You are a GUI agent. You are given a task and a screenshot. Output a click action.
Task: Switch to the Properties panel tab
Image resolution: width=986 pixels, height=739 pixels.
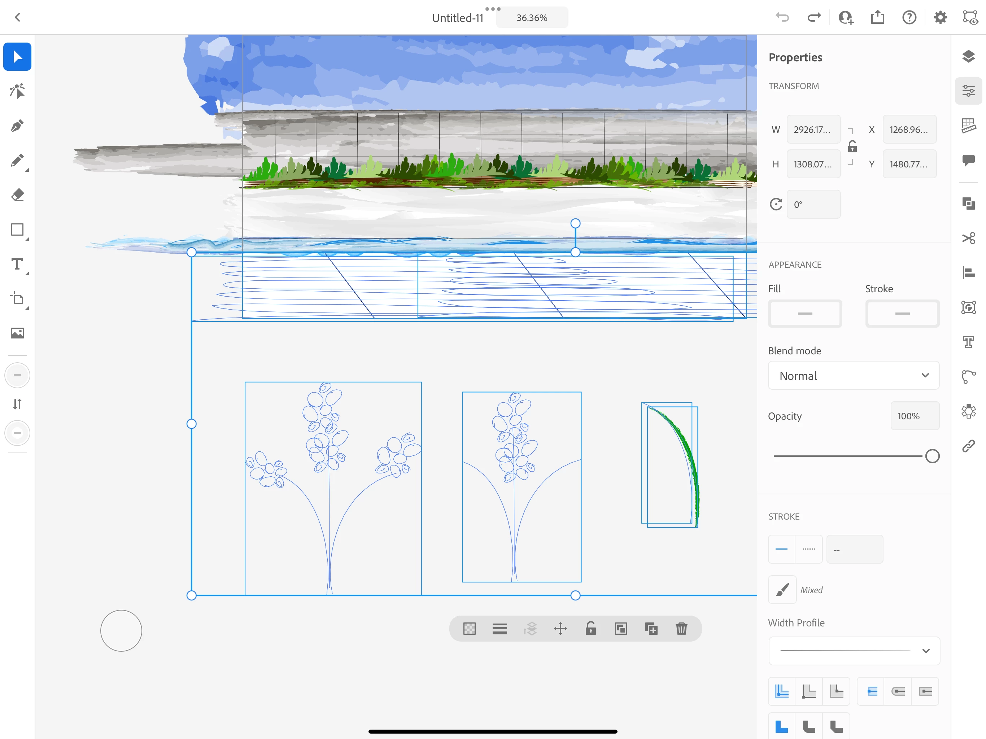[x=968, y=91]
